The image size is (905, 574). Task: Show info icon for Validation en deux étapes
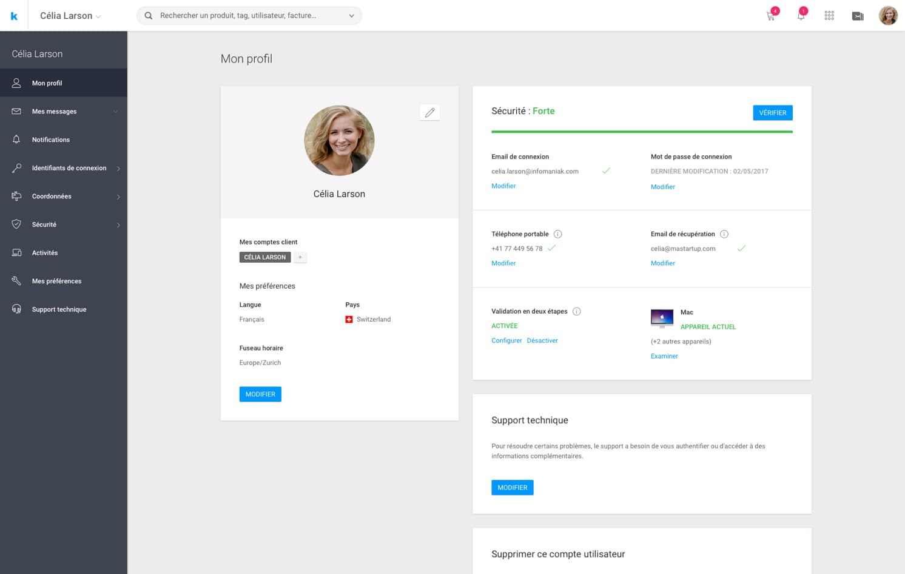576,311
